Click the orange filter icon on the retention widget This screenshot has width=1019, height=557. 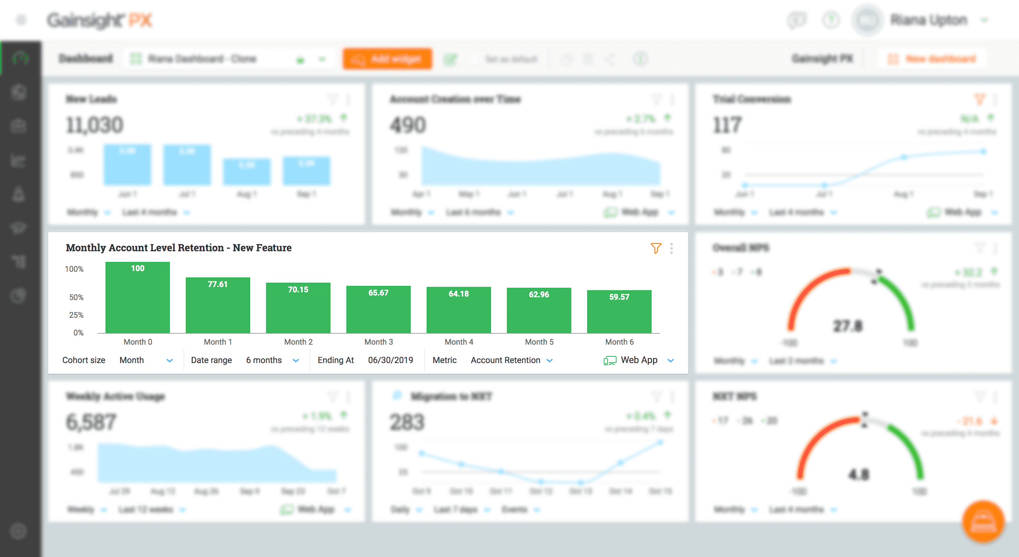pyautogui.click(x=655, y=248)
